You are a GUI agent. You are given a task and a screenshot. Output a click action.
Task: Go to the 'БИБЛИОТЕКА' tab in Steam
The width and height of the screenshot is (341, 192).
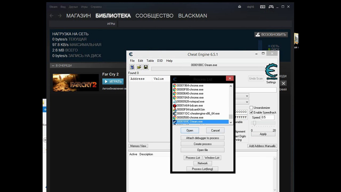113,16
